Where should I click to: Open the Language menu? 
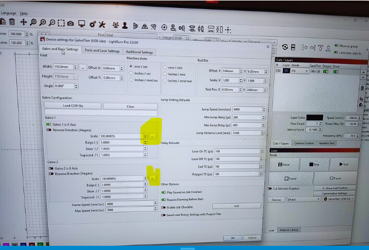click(x=8, y=13)
